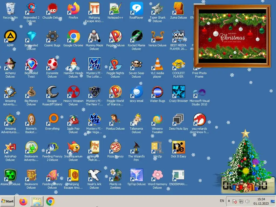
Task: Select the Peggle World of Warcraft icon
Action: [115, 92]
